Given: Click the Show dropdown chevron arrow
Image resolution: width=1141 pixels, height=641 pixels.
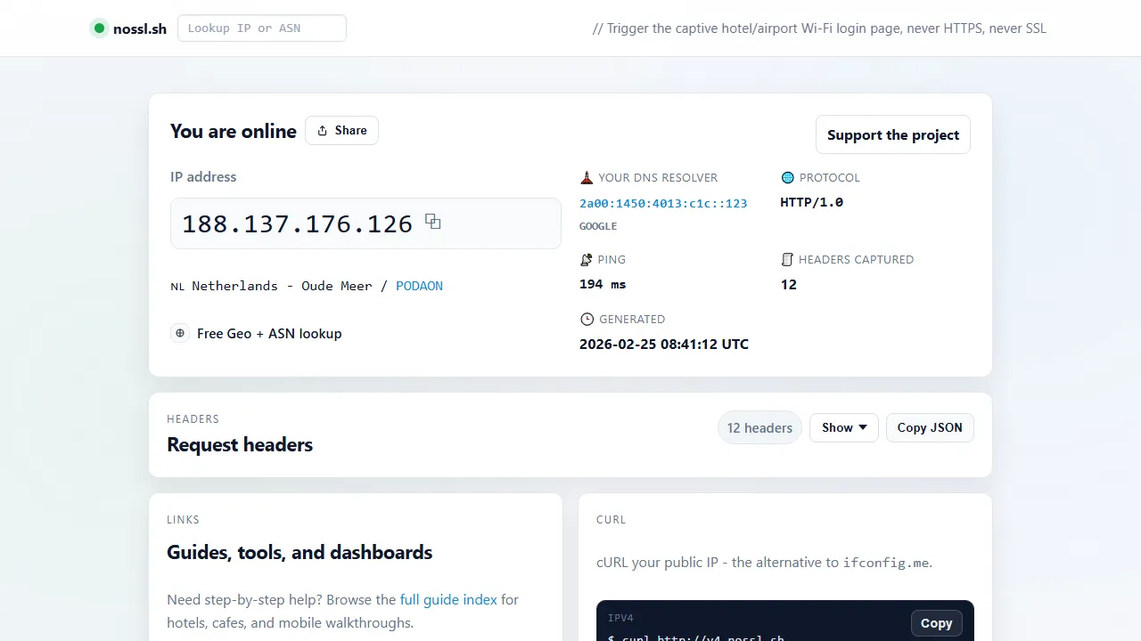Looking at the screenshot, I should [x=862, y=427].
